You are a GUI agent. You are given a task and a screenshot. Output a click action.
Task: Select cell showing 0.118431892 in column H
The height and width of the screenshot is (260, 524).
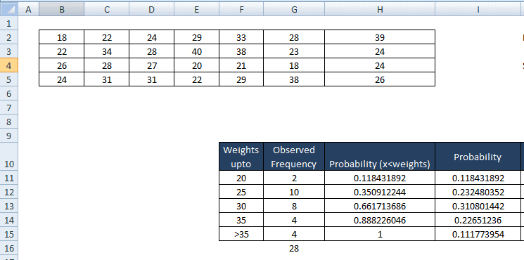coord(380,178)
